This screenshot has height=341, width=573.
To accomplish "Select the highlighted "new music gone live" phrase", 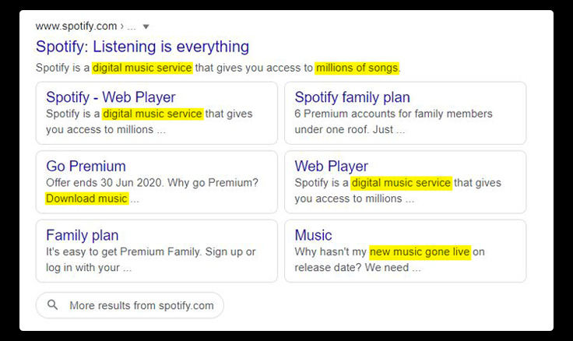I will click(420, 252).
